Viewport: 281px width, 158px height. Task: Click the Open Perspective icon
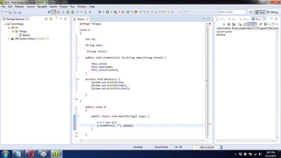(251, 12)
